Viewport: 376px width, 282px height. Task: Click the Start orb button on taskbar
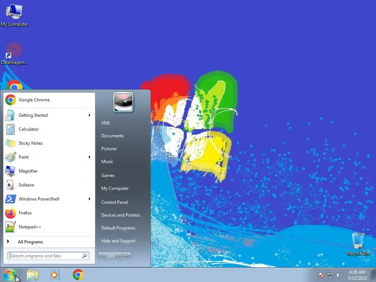click(x=10, y=275)
